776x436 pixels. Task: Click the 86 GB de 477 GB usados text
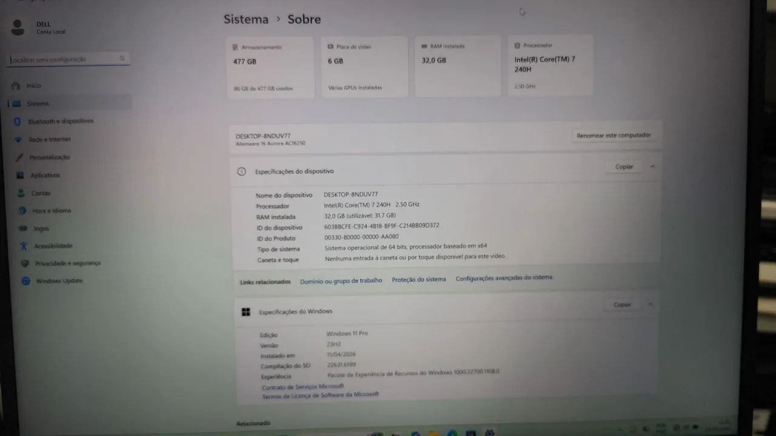pos(263,88)
